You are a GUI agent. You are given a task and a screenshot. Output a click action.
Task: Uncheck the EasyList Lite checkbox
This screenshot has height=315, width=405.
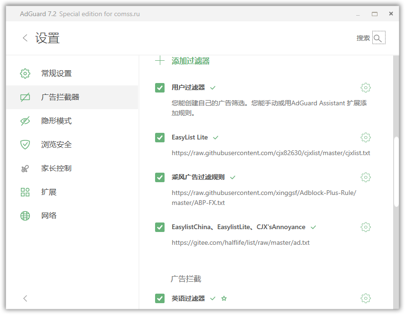point(160,138)
